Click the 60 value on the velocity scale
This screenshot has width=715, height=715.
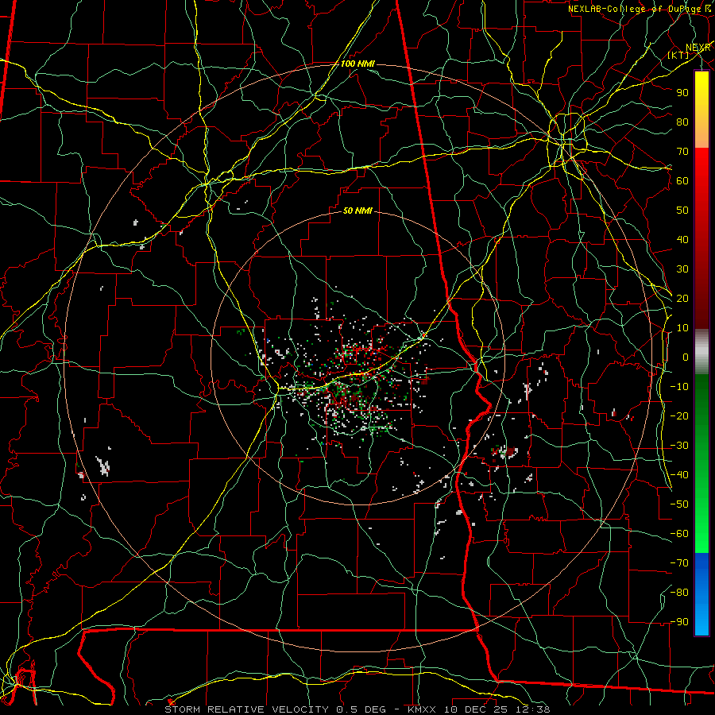click(682, 180)
